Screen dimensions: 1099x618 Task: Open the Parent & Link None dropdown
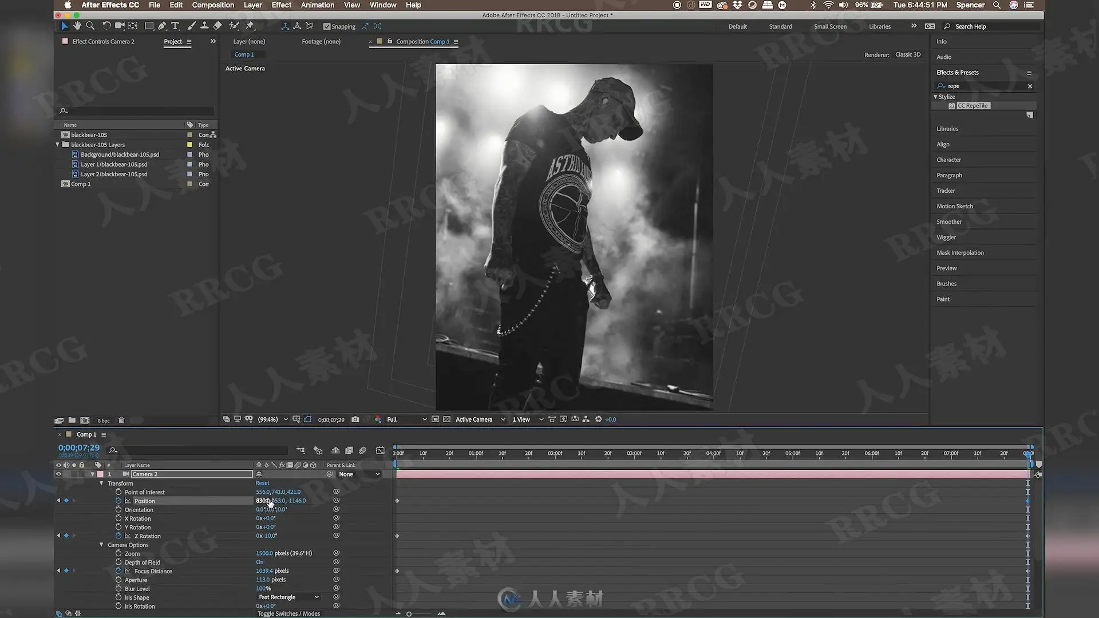(x=359, y=474)
